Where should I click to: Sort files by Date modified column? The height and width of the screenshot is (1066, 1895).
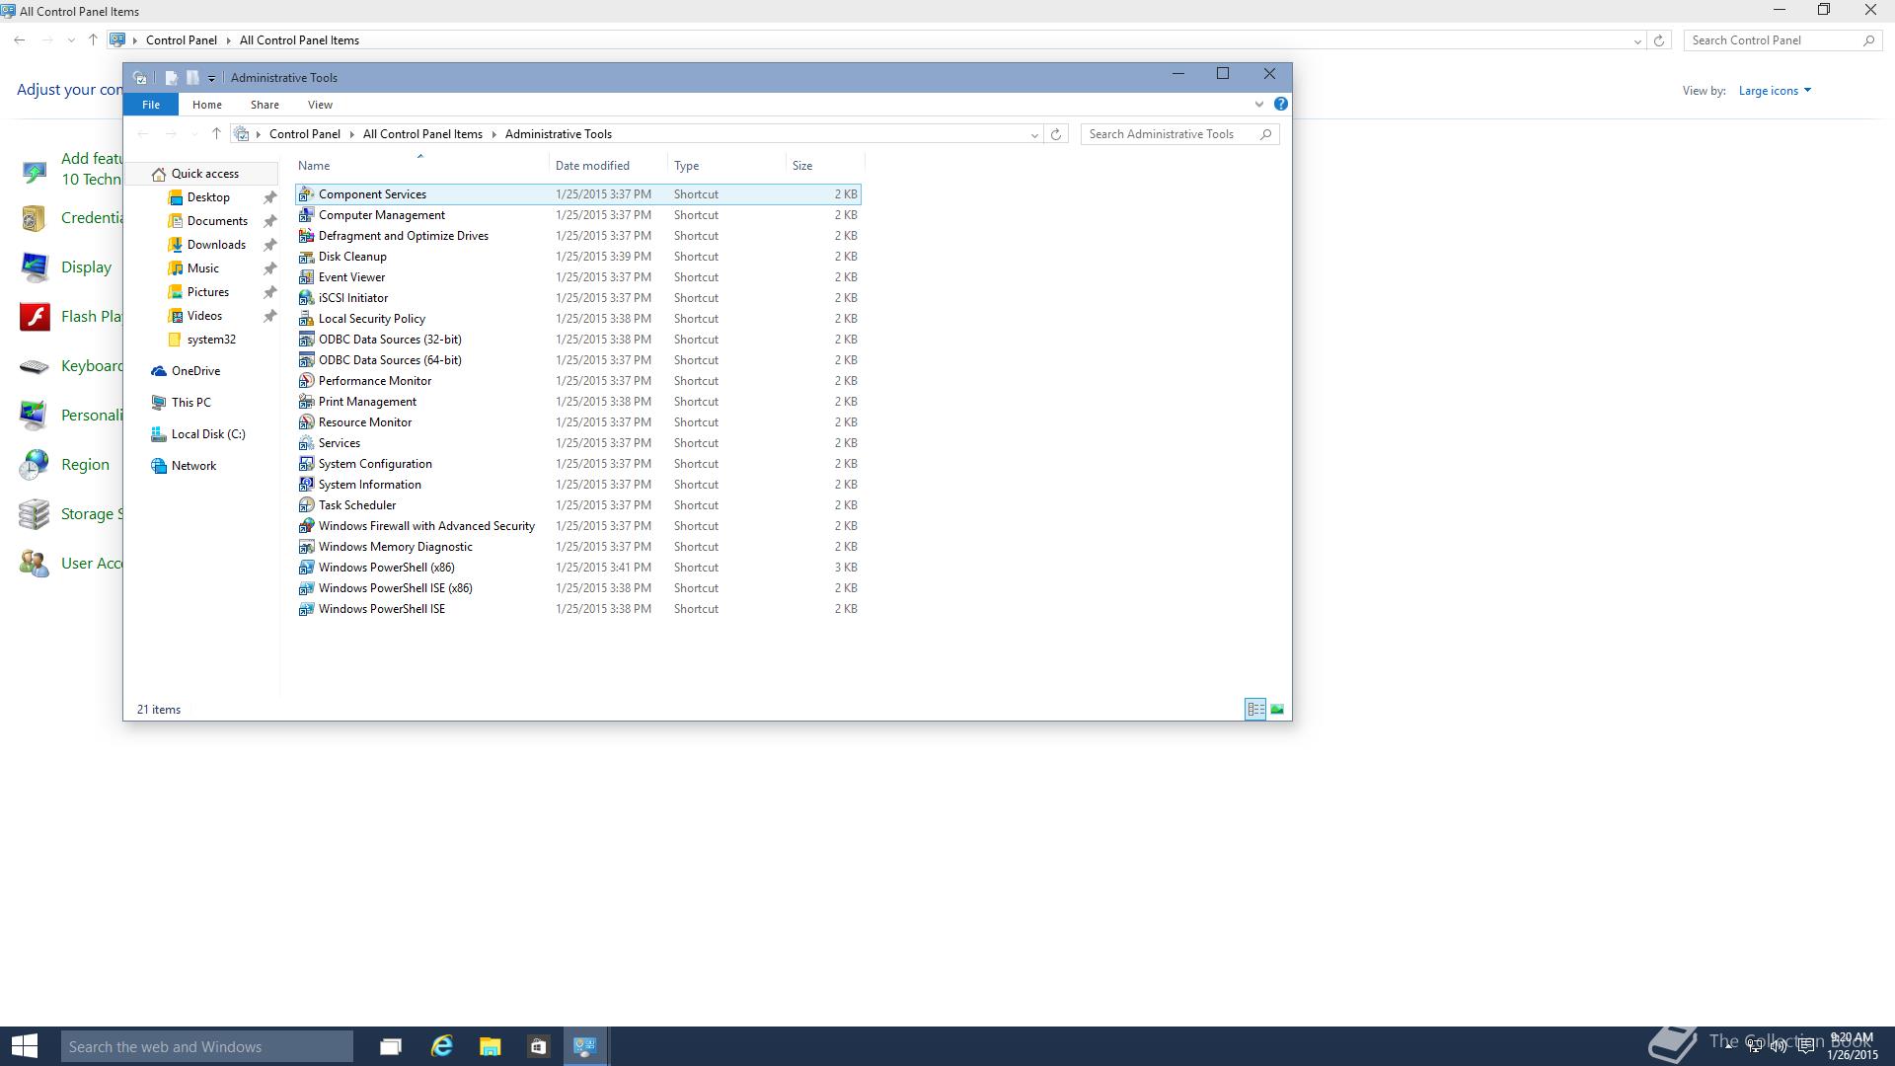coord(608,166)
